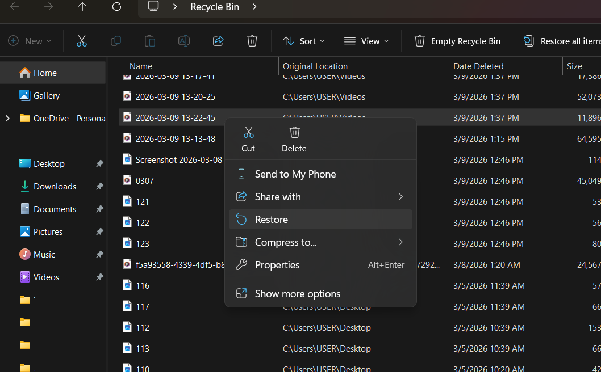Screen dimensions: 601x375
Task: Click Show more options entry
Action: 298,294
